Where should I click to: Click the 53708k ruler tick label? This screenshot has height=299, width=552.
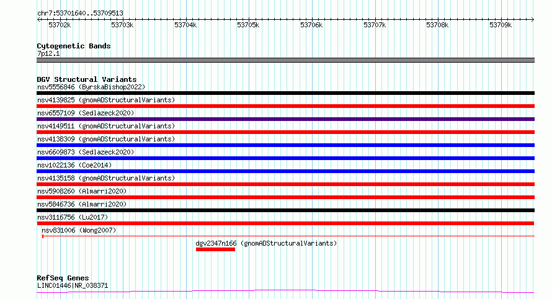437,25
